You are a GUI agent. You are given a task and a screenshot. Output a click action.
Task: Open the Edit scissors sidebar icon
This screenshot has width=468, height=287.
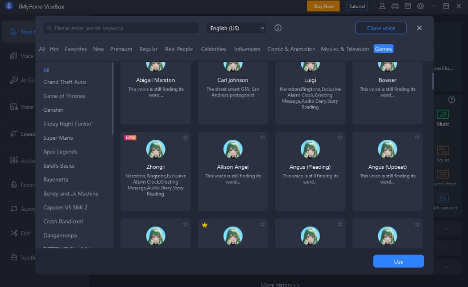click(14, 233)
